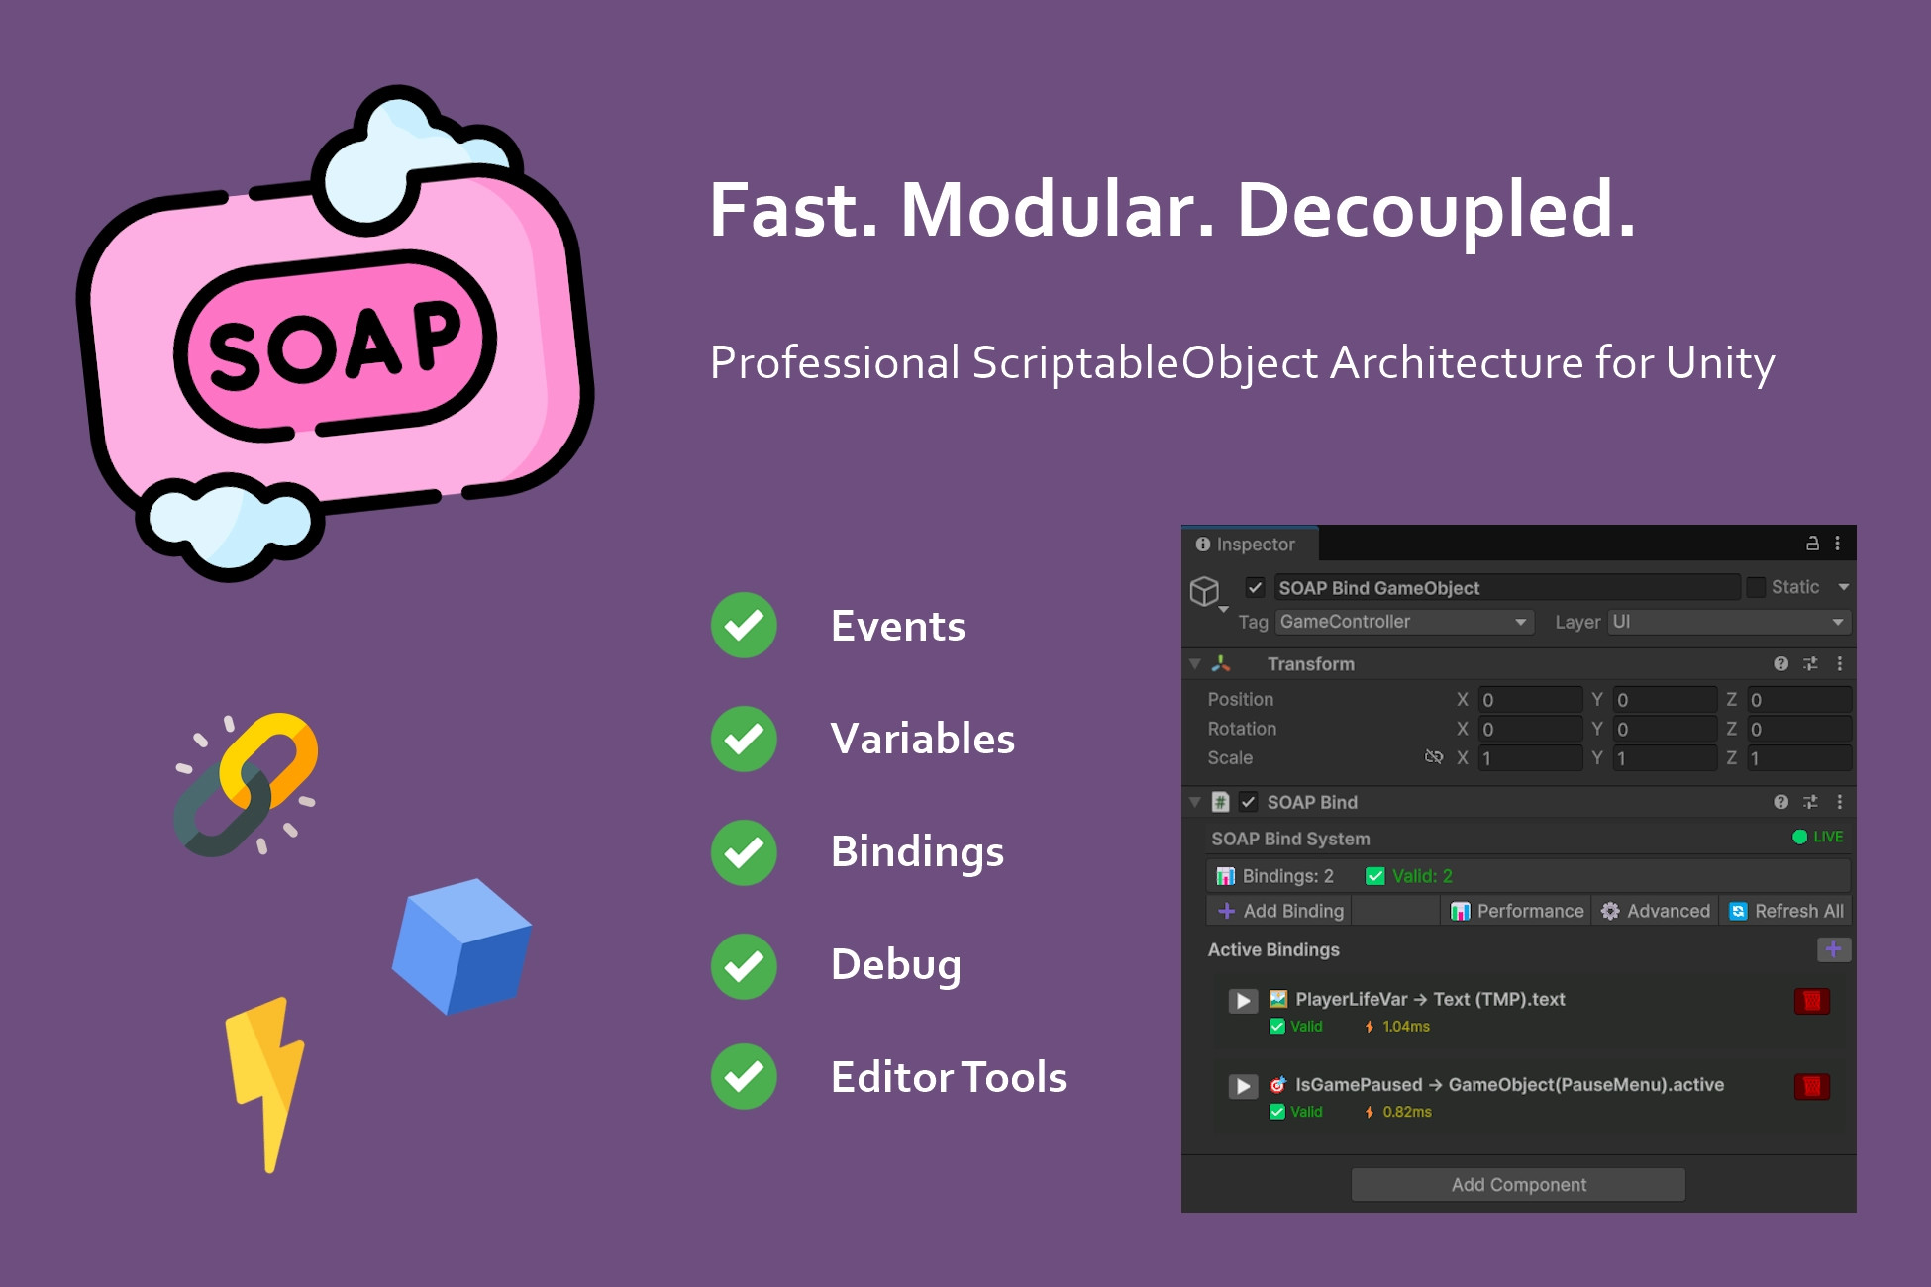
Task: Toggle the SOAP Bind GameObject active checkbox
Action: pos(1255,587)
